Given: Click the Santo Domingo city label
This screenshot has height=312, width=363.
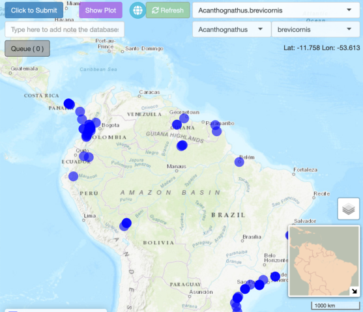Looking at the screenshot, I should coord(144,49).
